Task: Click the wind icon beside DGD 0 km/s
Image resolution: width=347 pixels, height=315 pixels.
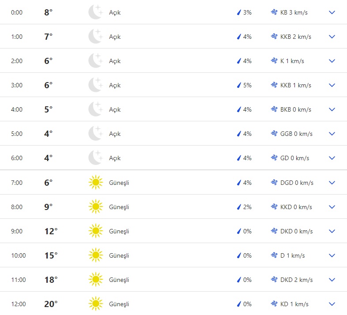Action: pos(274,182)
